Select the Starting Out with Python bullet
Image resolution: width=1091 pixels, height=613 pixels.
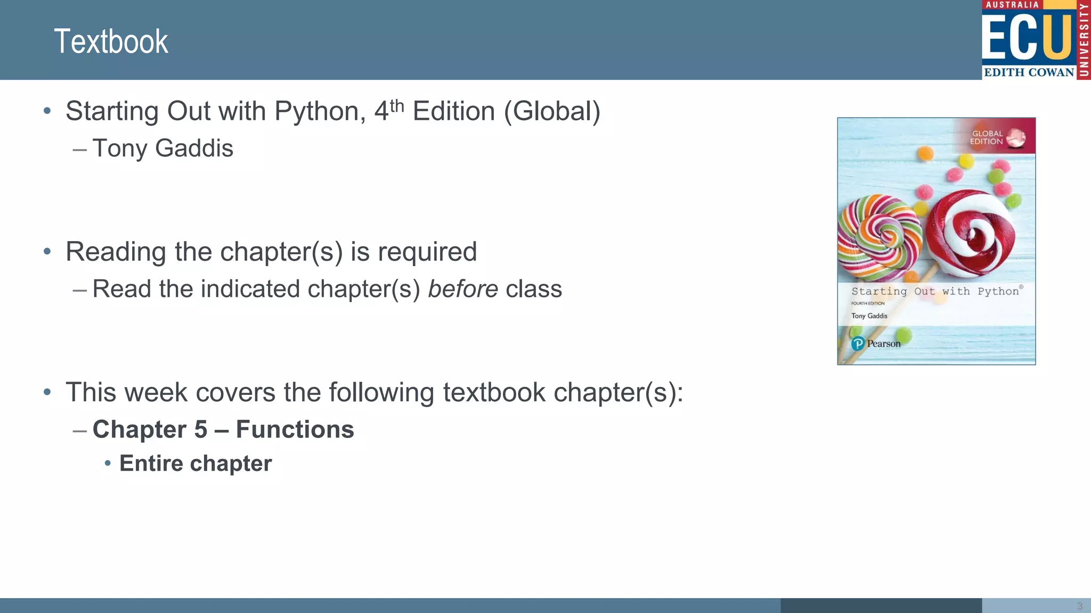(333, 111)
